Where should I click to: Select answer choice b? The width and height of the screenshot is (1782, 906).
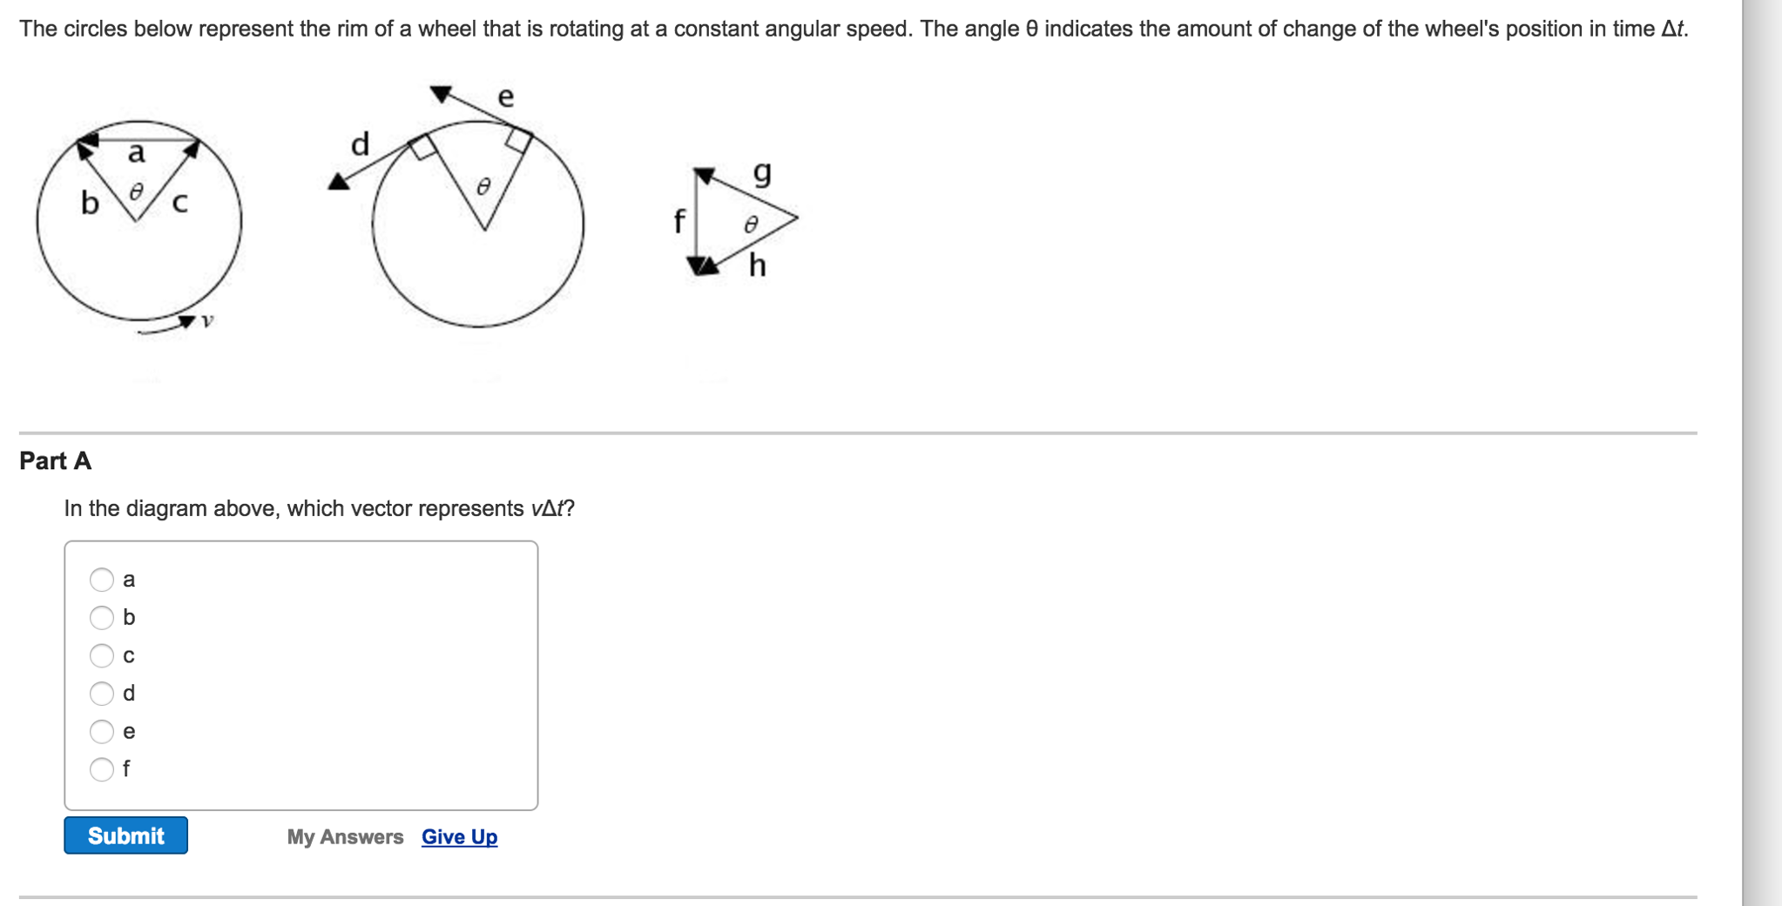[102, 617]
